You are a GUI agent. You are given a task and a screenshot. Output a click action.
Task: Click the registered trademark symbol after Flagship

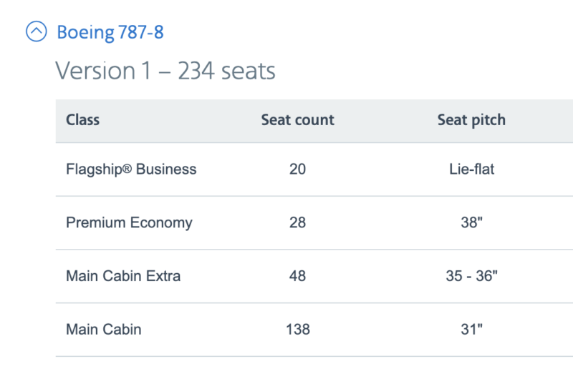[127, 169]
